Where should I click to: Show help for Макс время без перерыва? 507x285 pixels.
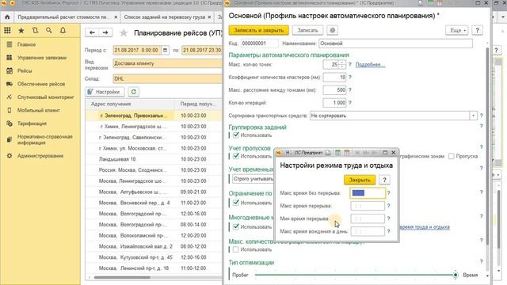pos(388,193)
